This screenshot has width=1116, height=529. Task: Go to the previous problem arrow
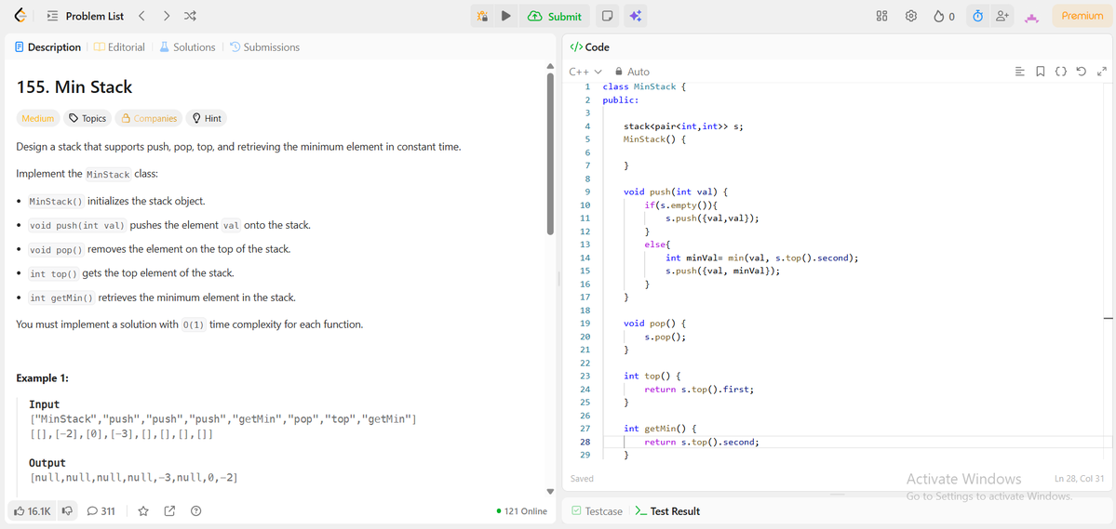click(141, 16)
